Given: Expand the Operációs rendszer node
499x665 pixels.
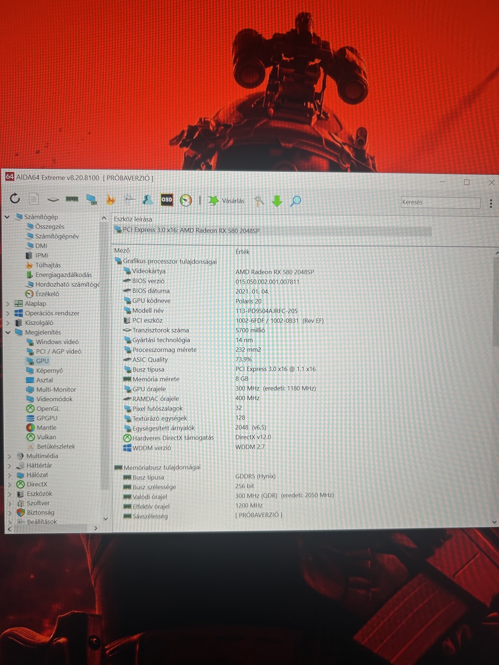Looking at the screenshot, I should (8, 313).
